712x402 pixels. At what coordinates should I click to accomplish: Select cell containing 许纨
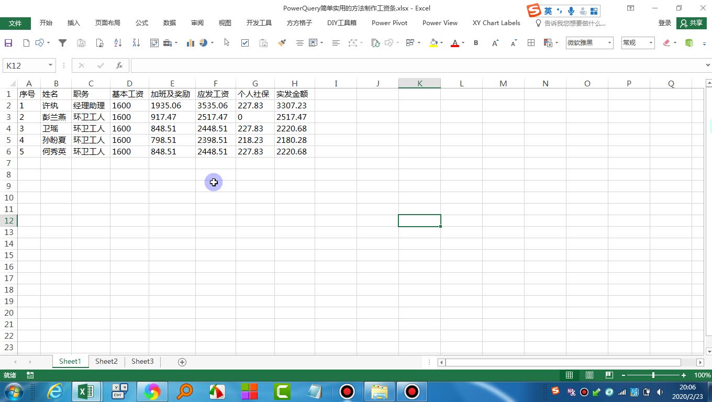(x=56, y=106)
